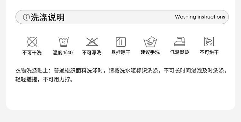
Task: Click the do-not-dry-clean crossed circle icon
Action: click(x=32, y=42)
